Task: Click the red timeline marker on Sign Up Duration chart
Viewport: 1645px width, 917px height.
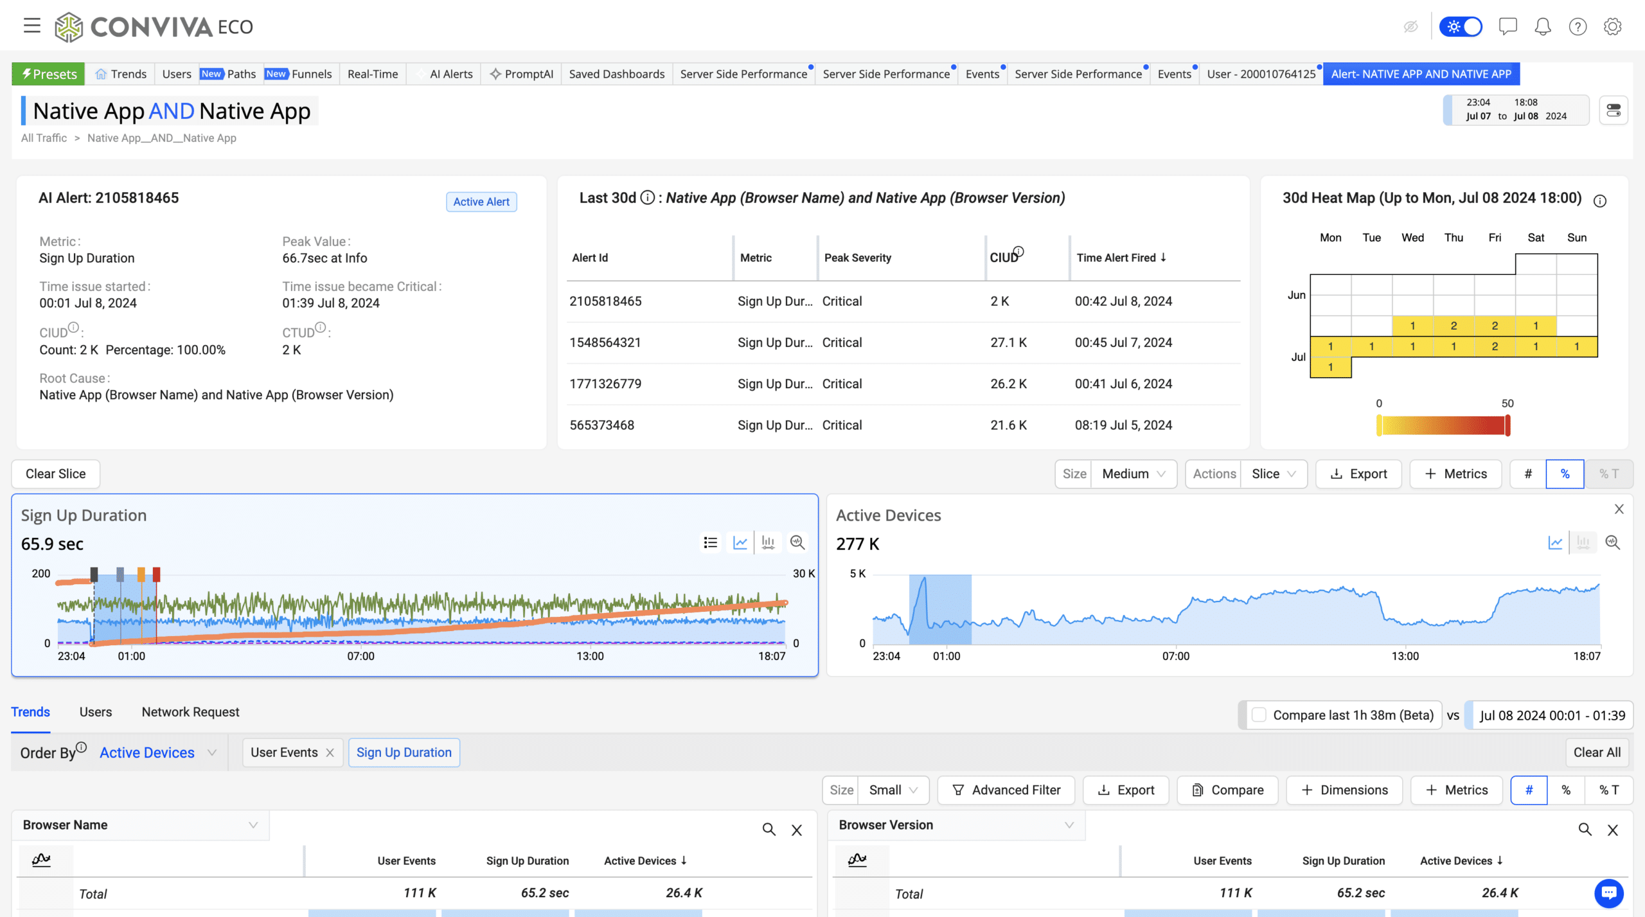Action: pyautogui.click(x=156, y=574)
